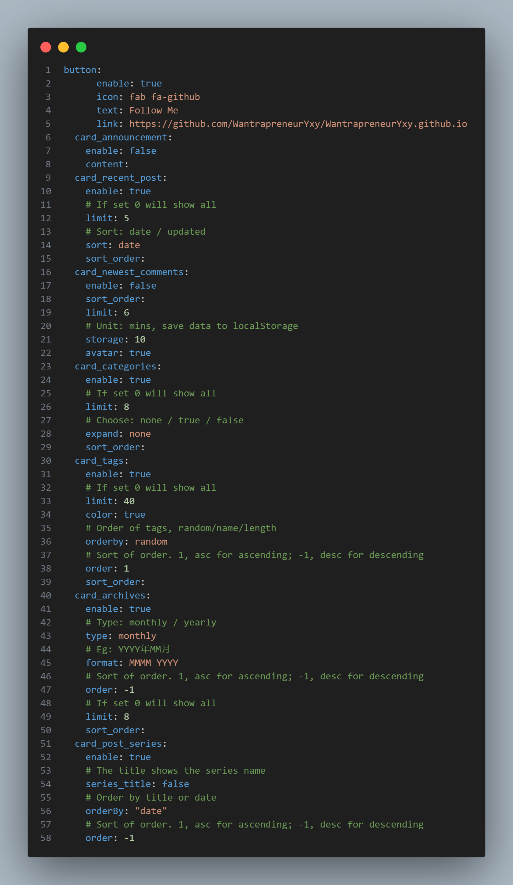Click the card_announcement key

(121, 137)
